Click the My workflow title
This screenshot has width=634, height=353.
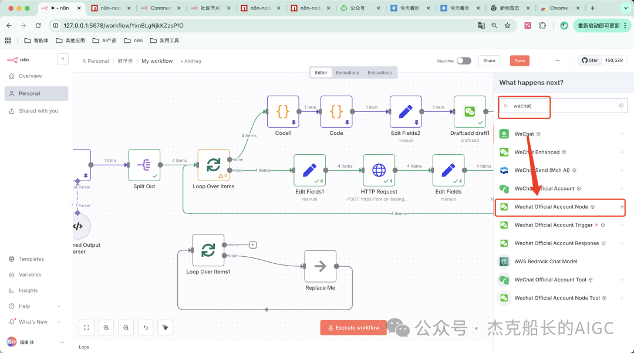(157, 61)
